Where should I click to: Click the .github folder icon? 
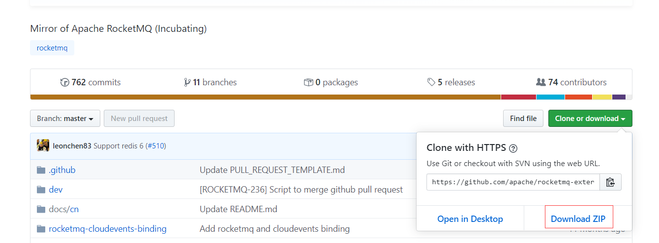[x=41, y=170]
